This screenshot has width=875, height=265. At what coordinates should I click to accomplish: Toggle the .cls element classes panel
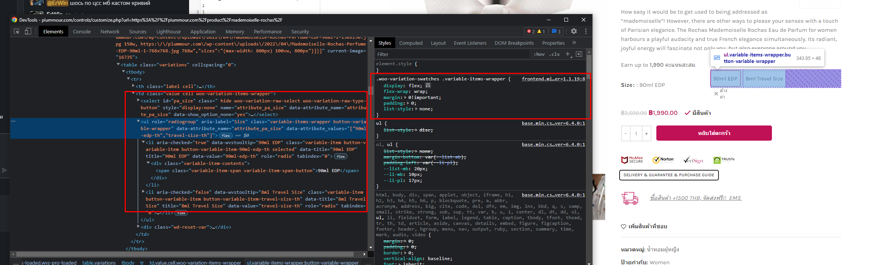[x=555, y=54]
